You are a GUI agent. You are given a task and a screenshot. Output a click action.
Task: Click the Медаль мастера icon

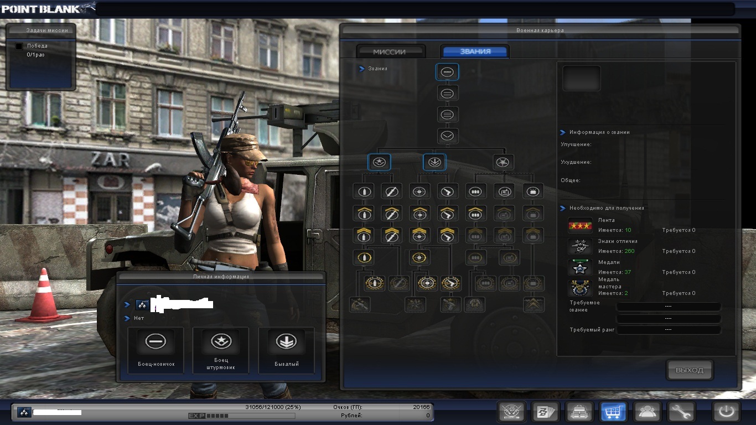580,288
